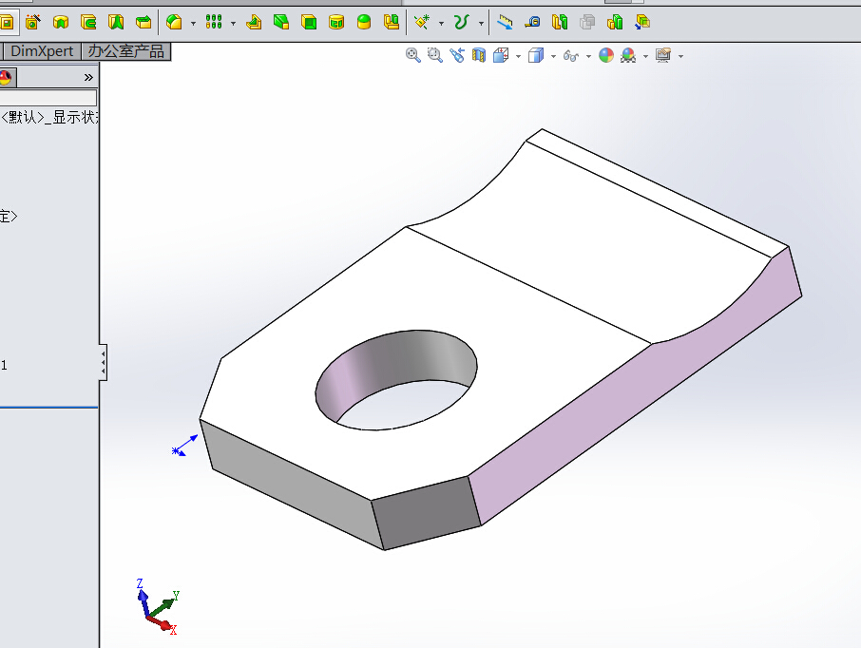The image size is (861, 648).
Task: Select the Extruded Cut tool
Action: (7, 23)
